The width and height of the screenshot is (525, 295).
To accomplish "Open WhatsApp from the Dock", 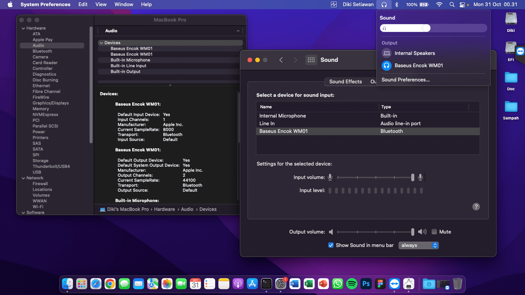I will click(337, 284).
